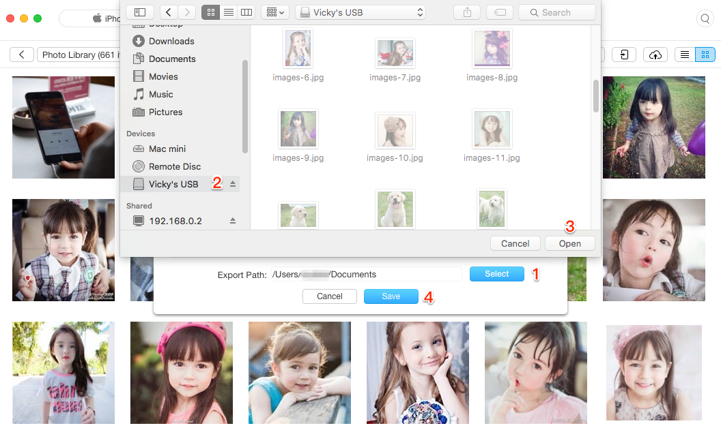
Task: Switch file dialog to icon view
Action: point(210,12)
